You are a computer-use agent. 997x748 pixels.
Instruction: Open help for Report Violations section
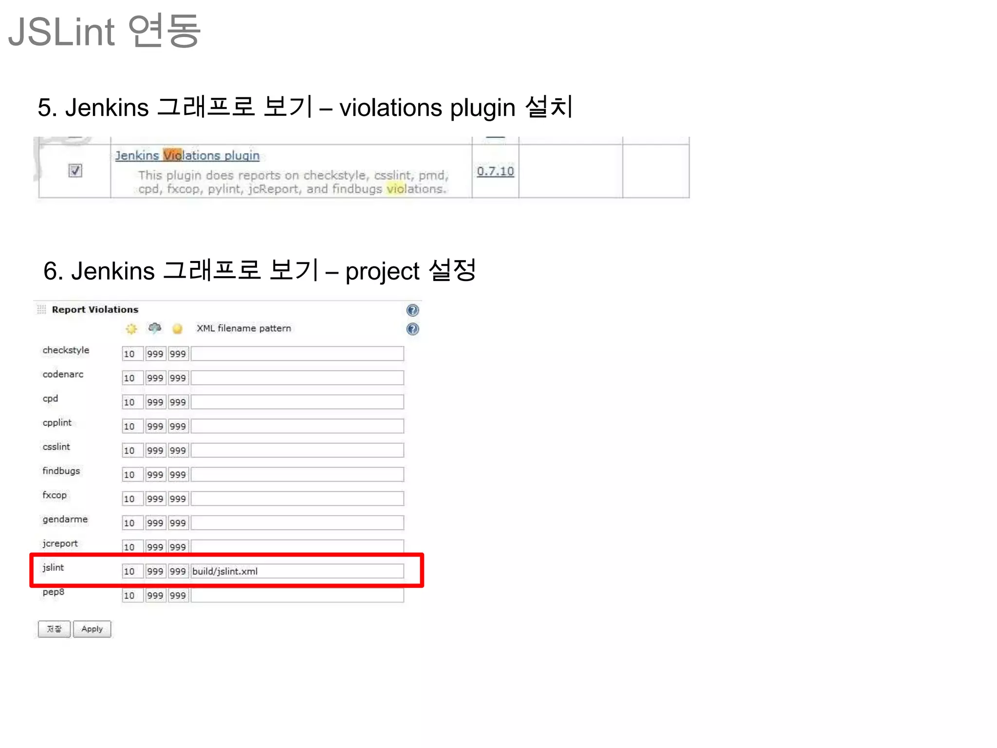pyautogui.click(x=412, y=310)
